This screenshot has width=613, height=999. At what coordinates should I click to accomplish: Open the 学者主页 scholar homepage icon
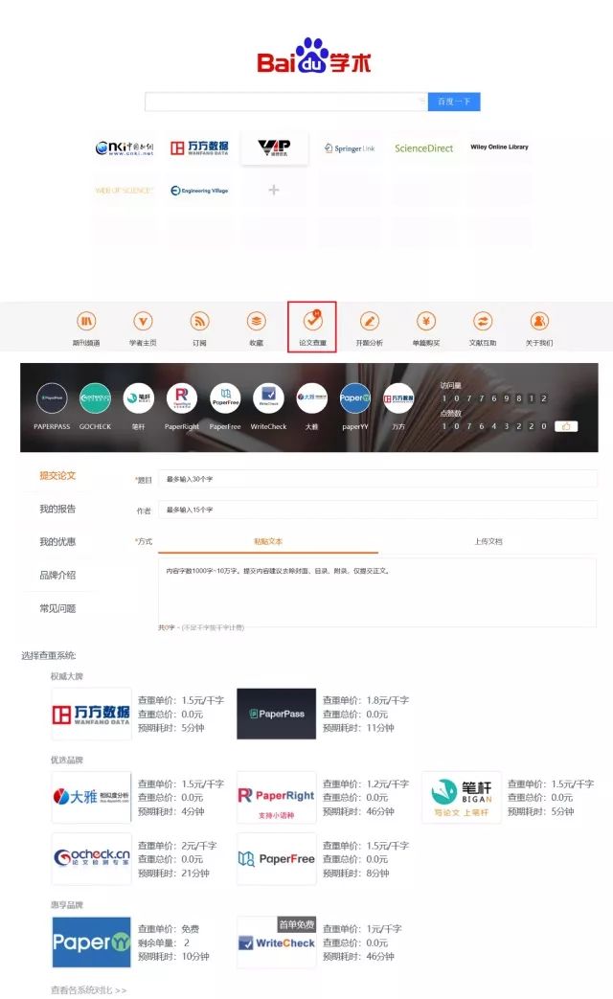(x=143, y=321)
